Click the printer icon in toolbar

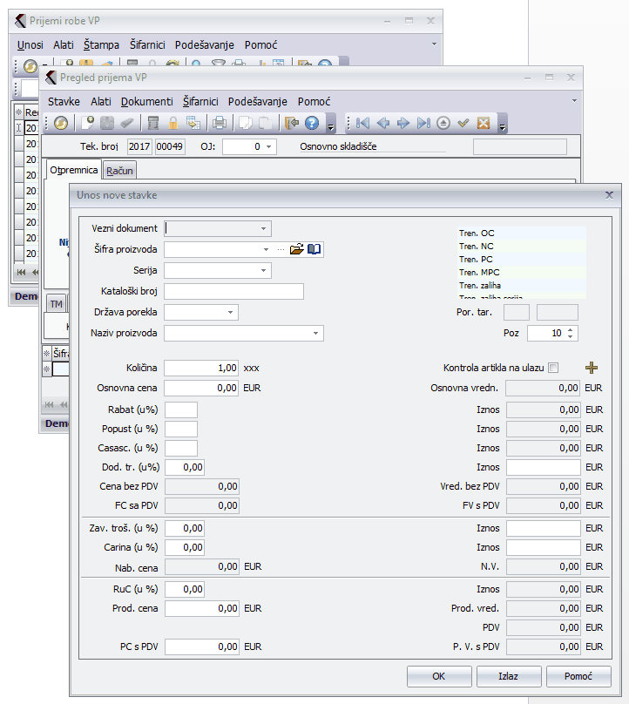220,123
